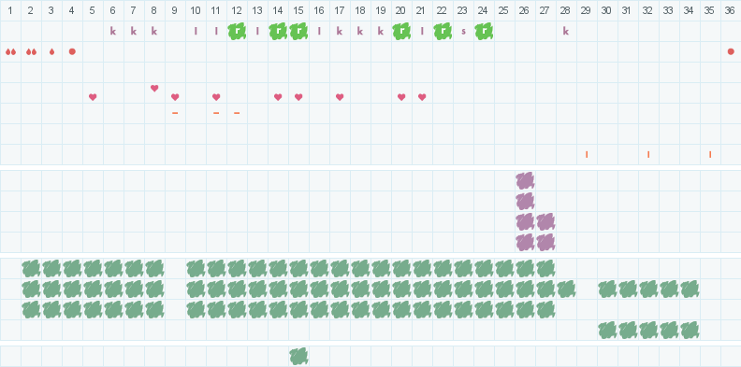The width and height of the screenshot is (741, 367).
Task: Select the single blood drop on day 3
Action: coord(51,51)
